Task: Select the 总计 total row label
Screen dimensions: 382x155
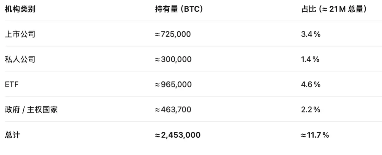Action: pos(12,135)
